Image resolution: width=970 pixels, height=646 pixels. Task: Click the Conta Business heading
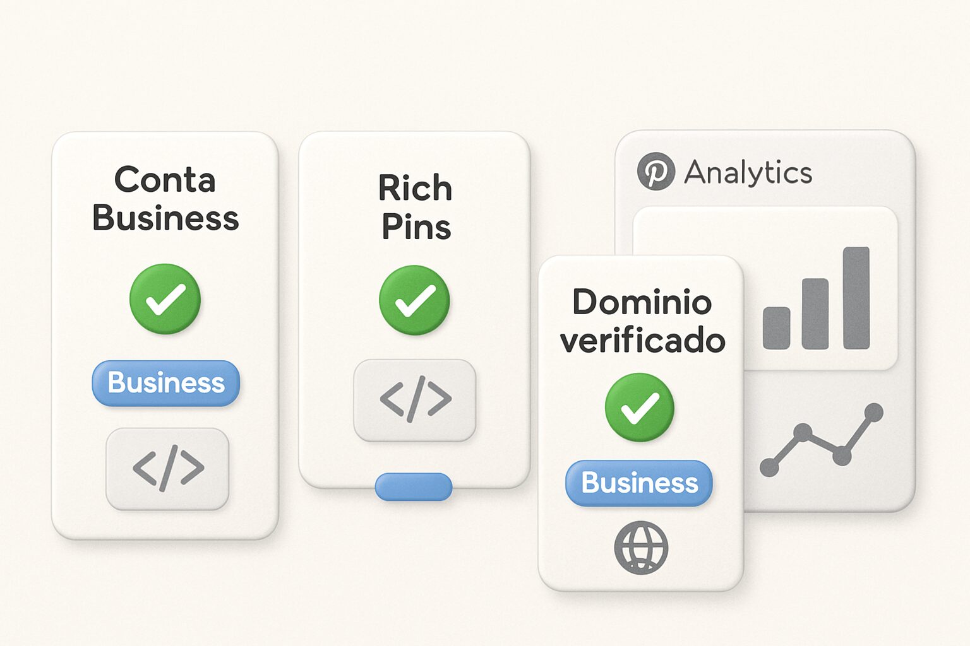pyautogui.click(x=165, y=199)
